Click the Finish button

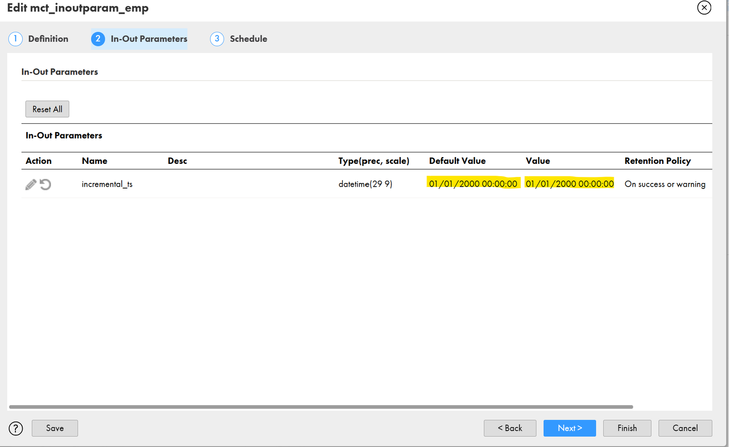(627, 428)
